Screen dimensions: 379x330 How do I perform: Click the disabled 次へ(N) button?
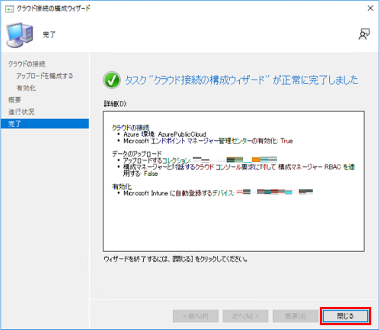tap(245, 316)
